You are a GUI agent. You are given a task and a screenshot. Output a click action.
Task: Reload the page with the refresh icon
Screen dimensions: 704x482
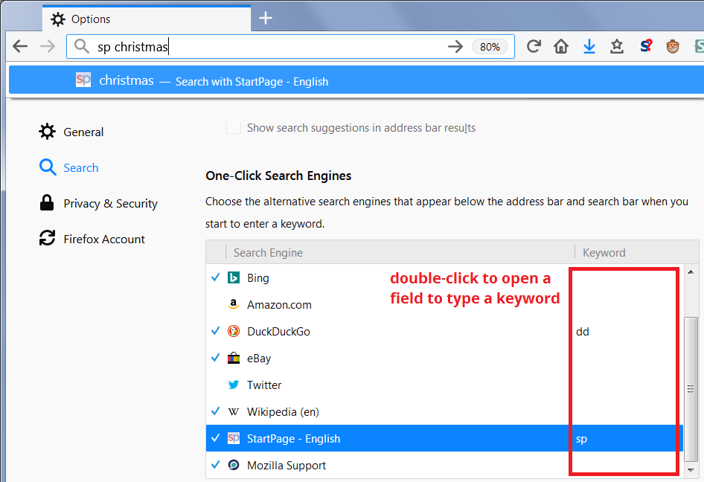(x=534, y=46)
